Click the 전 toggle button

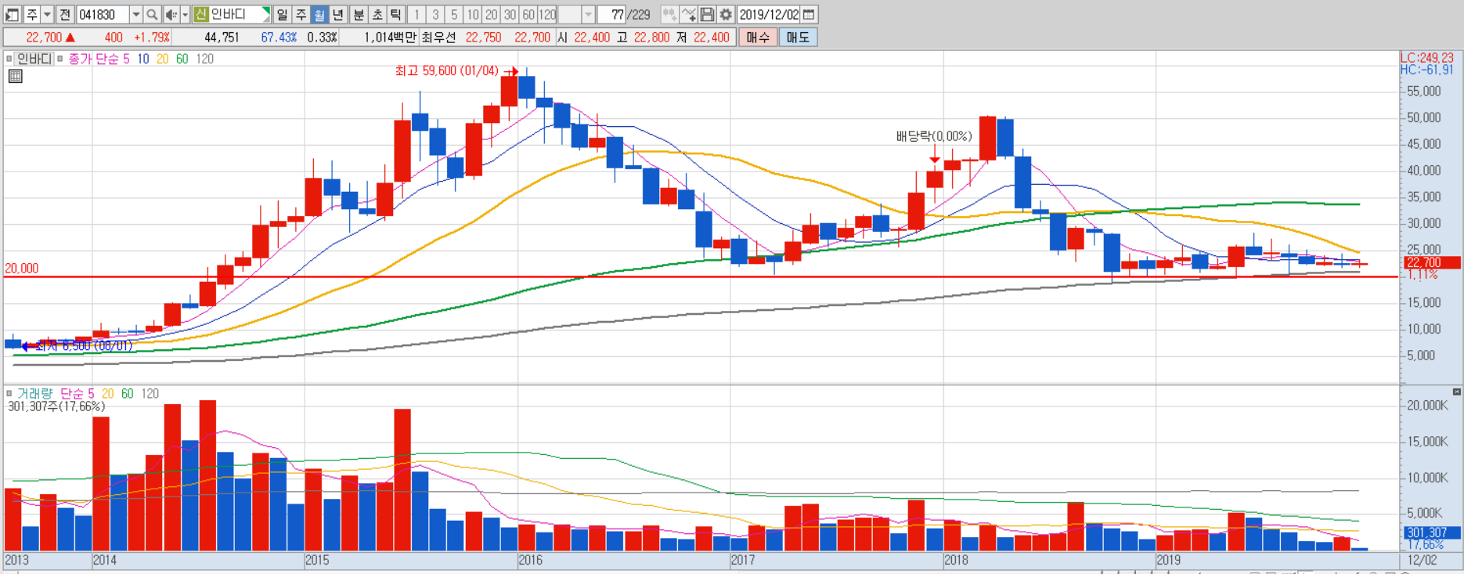pos(65,14)
